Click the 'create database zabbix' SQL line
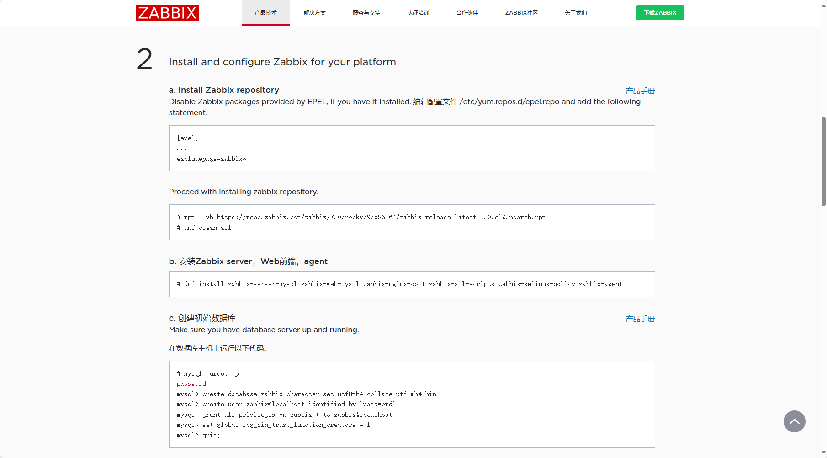Viewport: 827px width, 458px height. tap(308, 394)
